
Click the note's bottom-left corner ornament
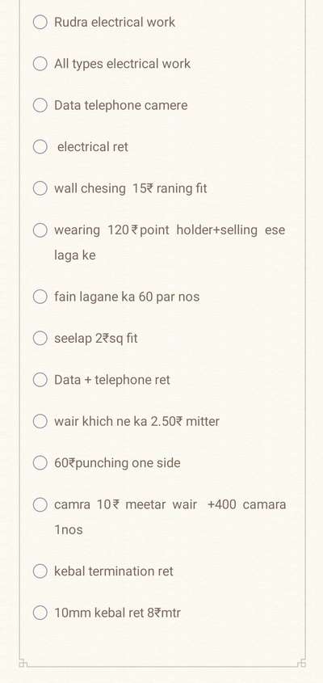[23, 664]
